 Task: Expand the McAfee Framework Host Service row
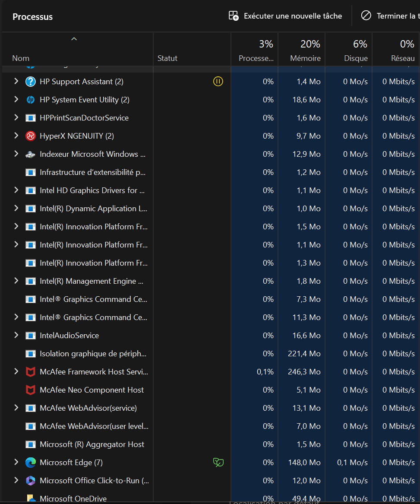tap(16, 371)
